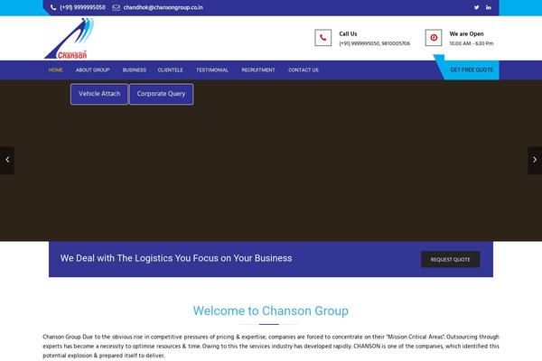The height and width of the screenshot is (361, 542).
Task: Click the Call Us phone numbers text
Action: pos(375,43)
